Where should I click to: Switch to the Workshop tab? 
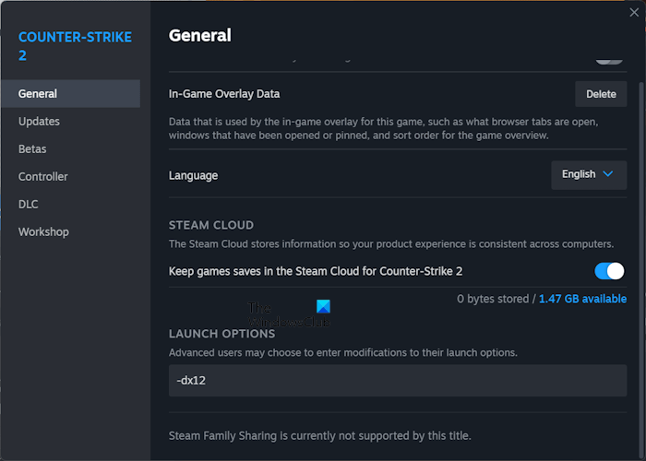pyautogui.click(x=43, y=231)
